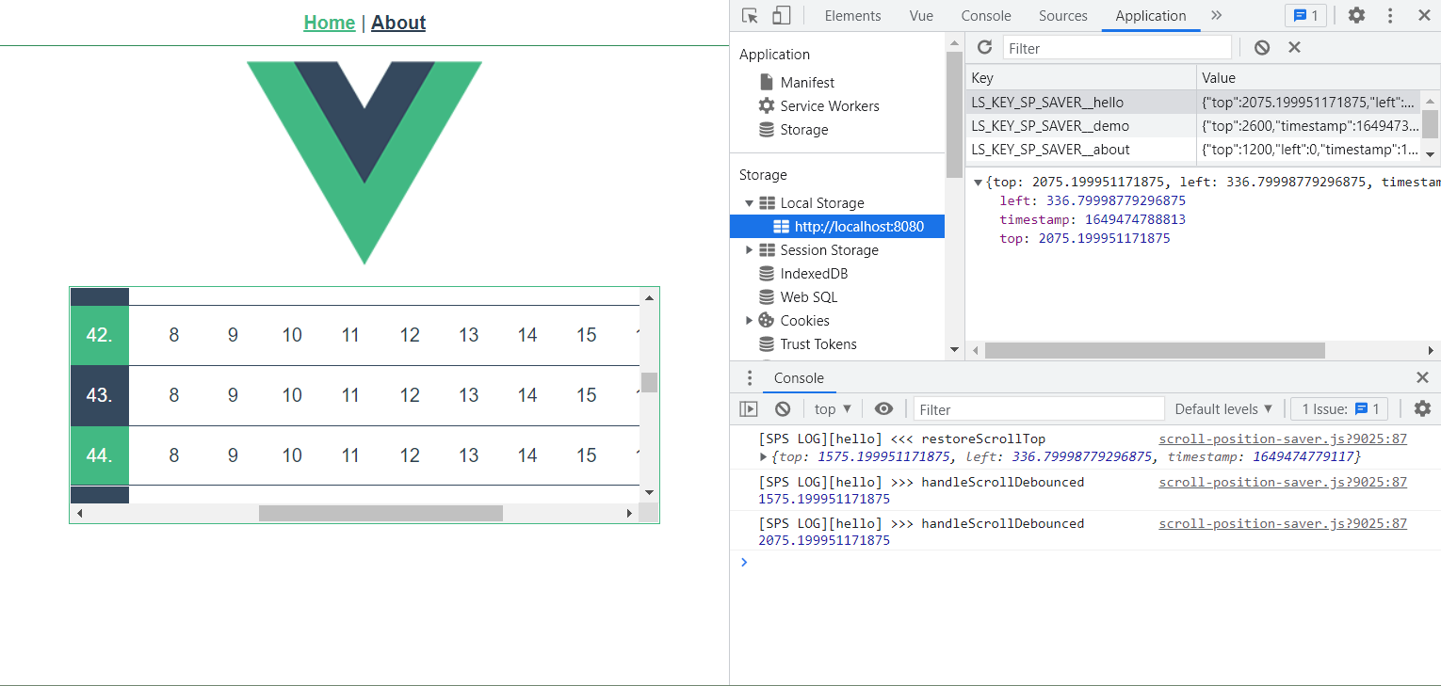Click cell 15 in row 43.

[x=587, y=395]
